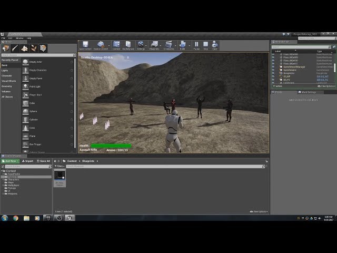337x253 pixels.
Task: Open the Blueprints toolbar icon
Action: (x=154, y=45)
